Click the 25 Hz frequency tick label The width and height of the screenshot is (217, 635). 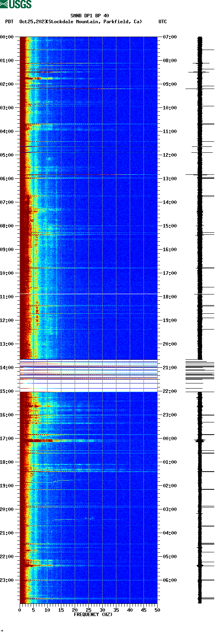pyautogui.click(x=88, y=610)
